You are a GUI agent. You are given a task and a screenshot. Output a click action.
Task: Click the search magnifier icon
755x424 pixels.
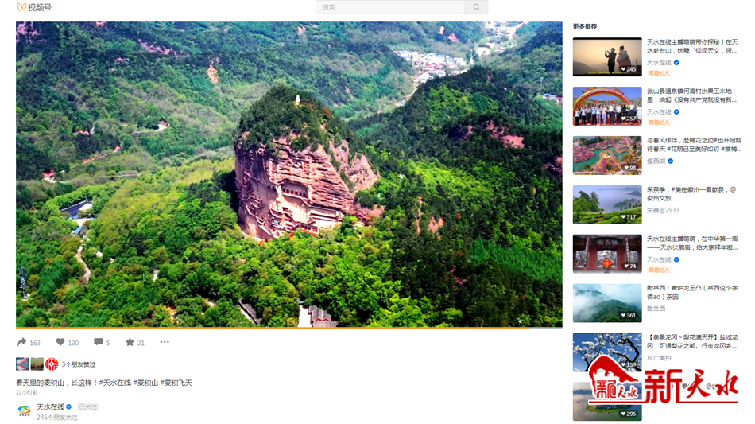tap(476, 7)
